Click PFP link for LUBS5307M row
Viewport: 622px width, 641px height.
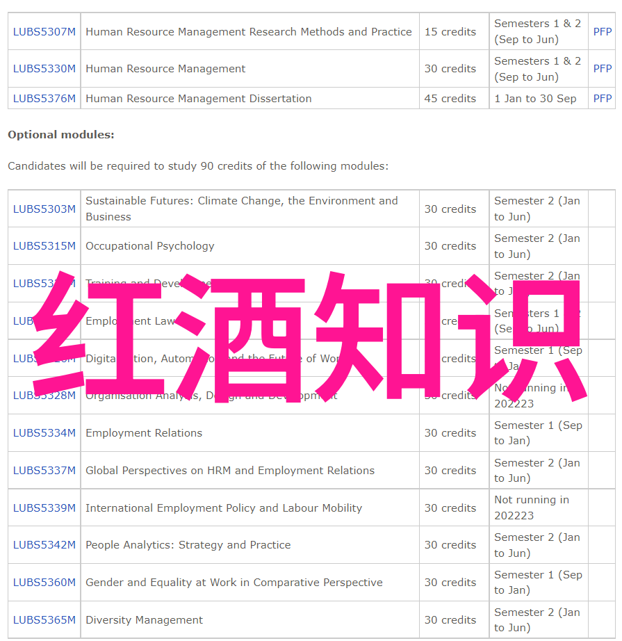click(x=603, y=31)
